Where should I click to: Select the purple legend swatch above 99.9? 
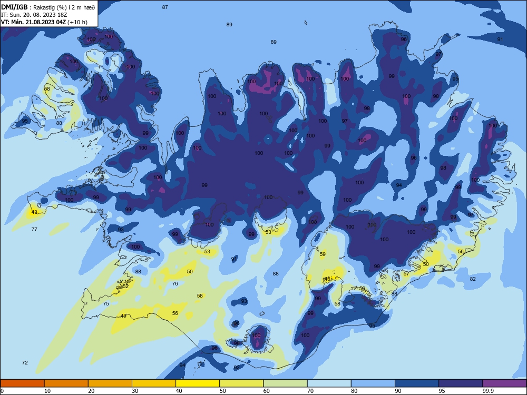[x=504, y=383]
